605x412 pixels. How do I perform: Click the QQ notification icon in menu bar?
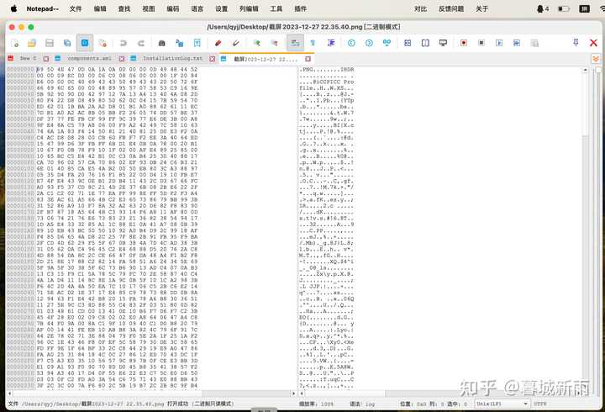tap(543, 8)
